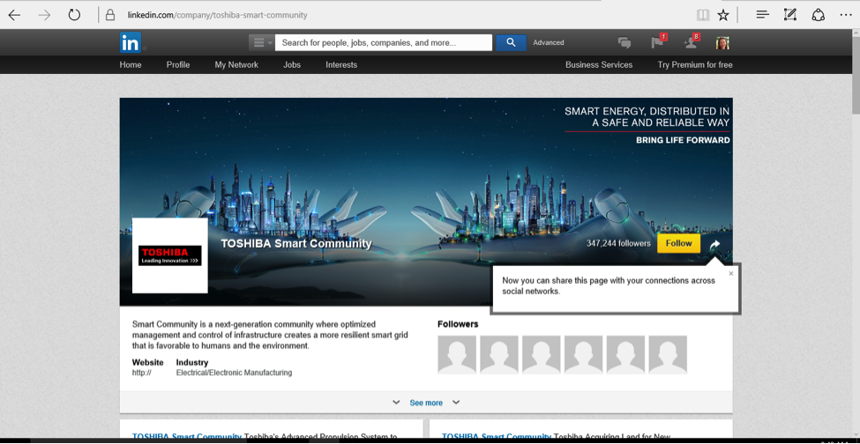Add page to favorites with star icon
The height and width of the screenshot is (444, 860).
click(x=723, y=15)
